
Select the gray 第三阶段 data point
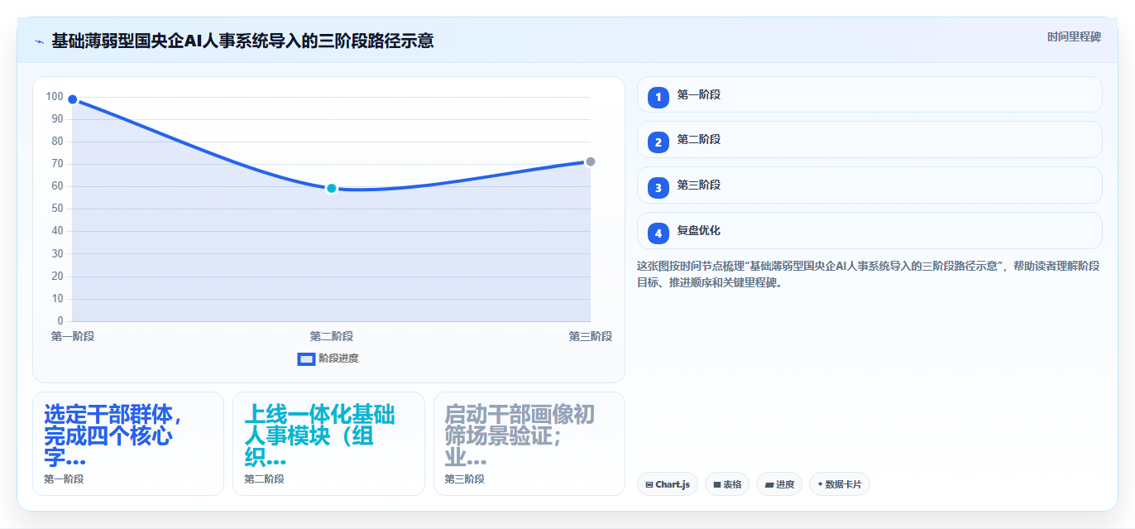pos(591,161)
